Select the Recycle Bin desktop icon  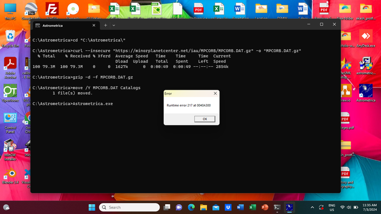[x=10, y=39]
